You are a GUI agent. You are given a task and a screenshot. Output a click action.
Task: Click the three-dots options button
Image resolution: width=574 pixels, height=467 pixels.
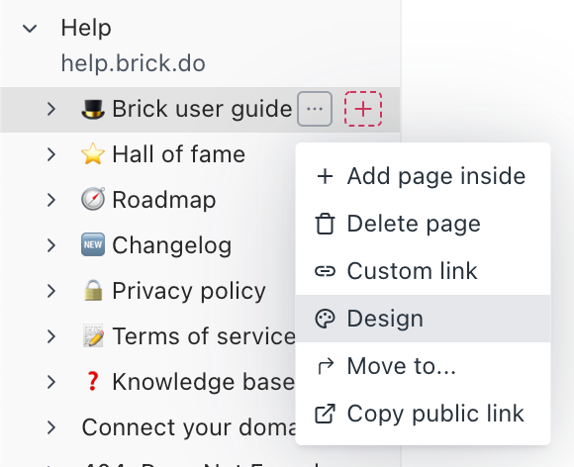[315, 109]
